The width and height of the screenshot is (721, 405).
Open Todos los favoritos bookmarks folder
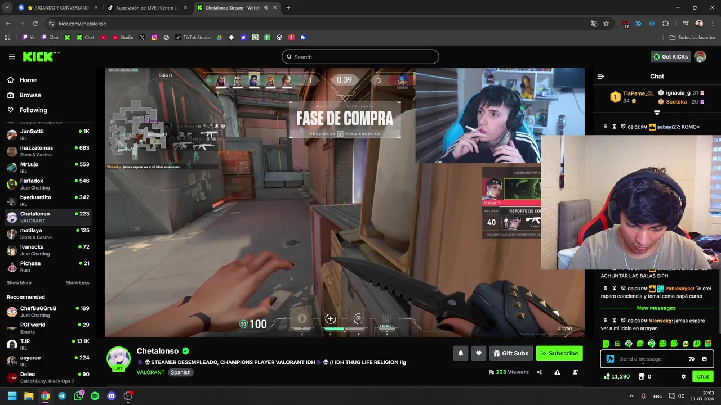click(x=693, y=38)
